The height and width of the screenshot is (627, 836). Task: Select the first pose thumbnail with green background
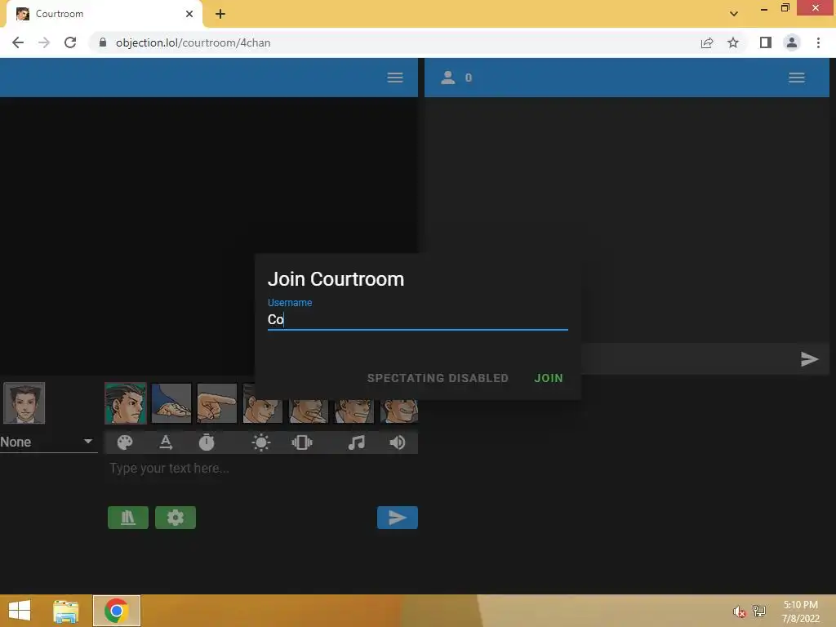pyautogui.click(x=126, y=403)
